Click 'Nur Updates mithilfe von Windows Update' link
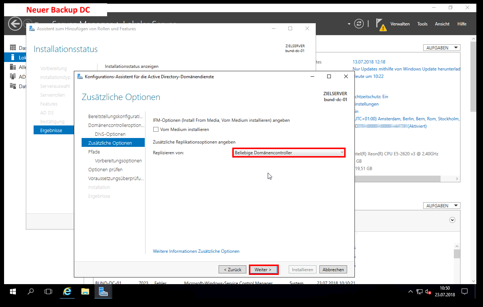483x307 pixels. pyautogui.click(x=407, y=69)
